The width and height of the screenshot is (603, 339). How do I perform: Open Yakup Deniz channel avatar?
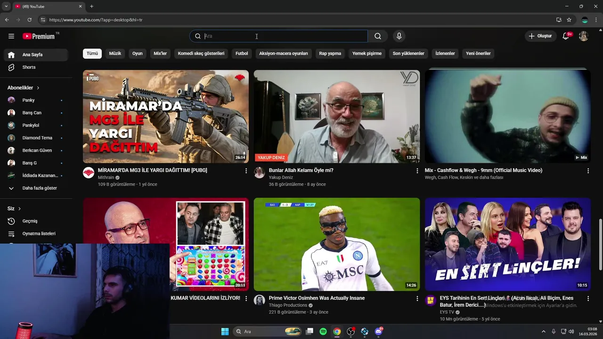(x=260, y=173)
